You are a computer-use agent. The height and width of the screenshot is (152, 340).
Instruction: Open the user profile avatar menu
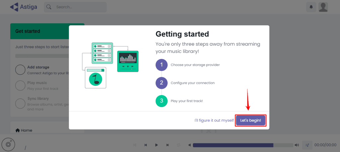(323, 7)
